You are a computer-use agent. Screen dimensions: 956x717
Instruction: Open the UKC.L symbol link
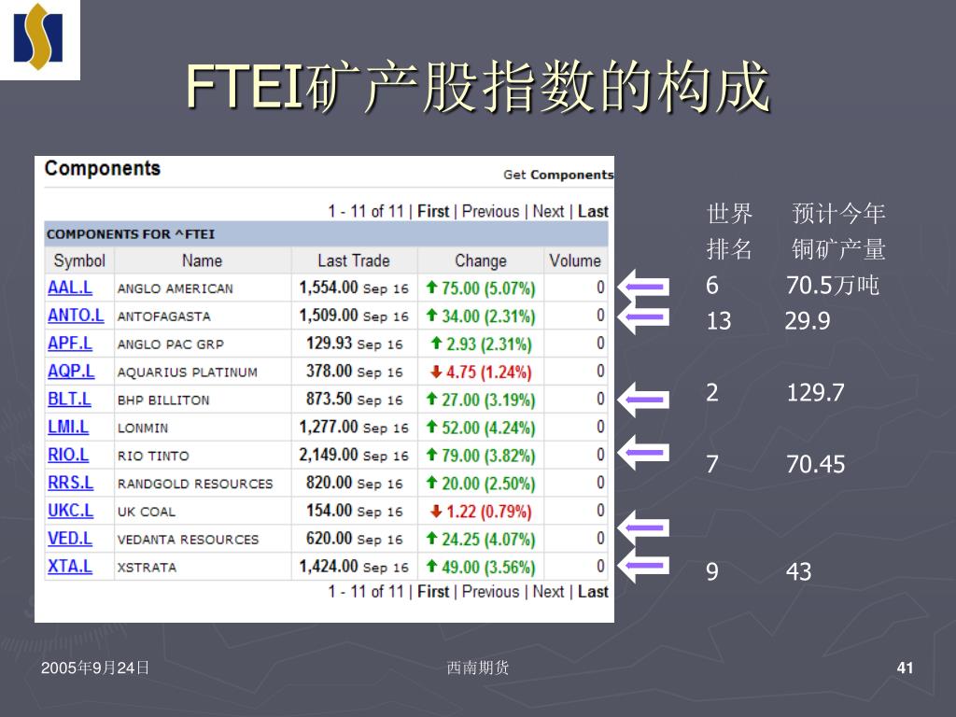[x=71, y=511]
